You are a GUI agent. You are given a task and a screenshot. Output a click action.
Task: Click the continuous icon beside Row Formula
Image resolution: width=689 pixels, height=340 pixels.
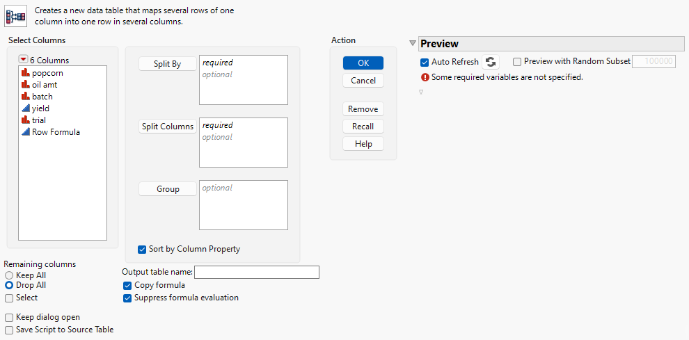25,132
